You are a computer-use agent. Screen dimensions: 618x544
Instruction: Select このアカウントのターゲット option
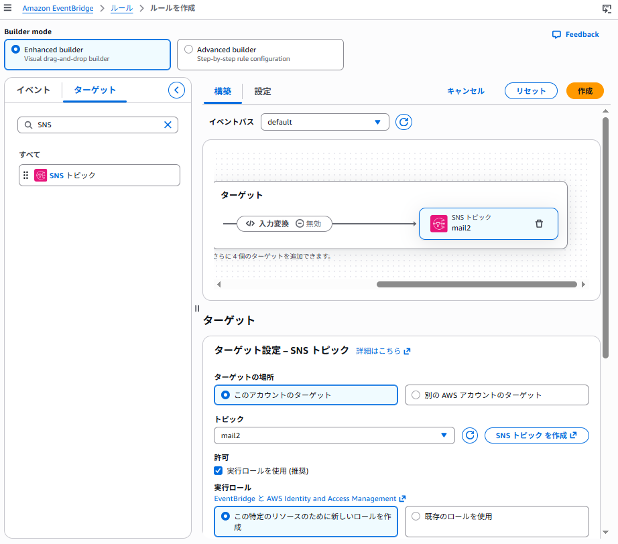pos(306,395)
